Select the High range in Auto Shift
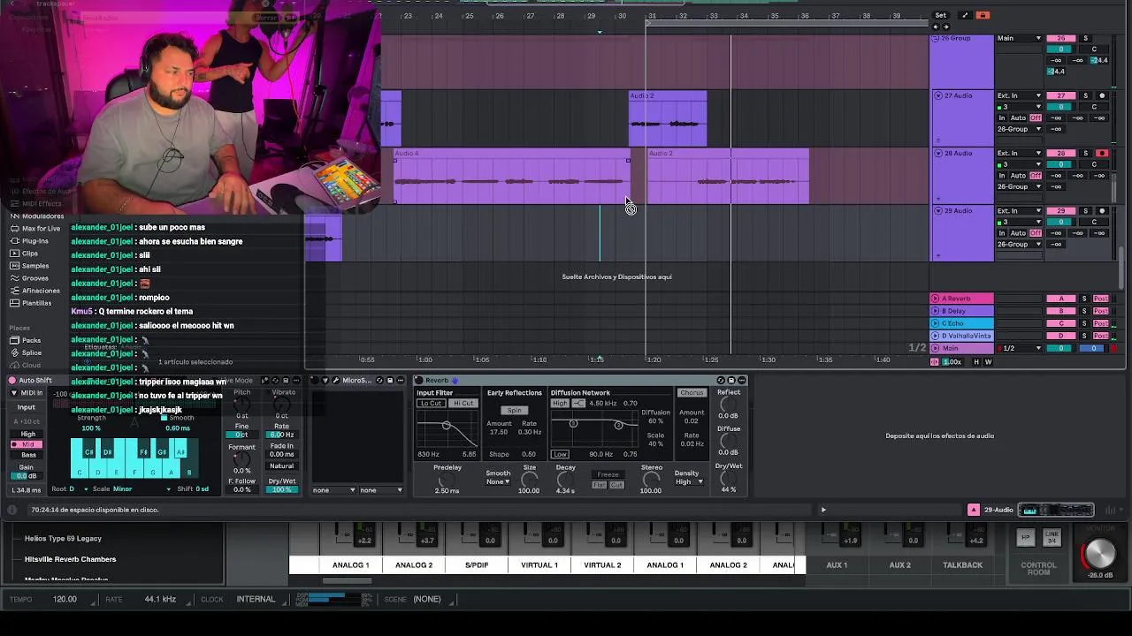 [27, 434]
